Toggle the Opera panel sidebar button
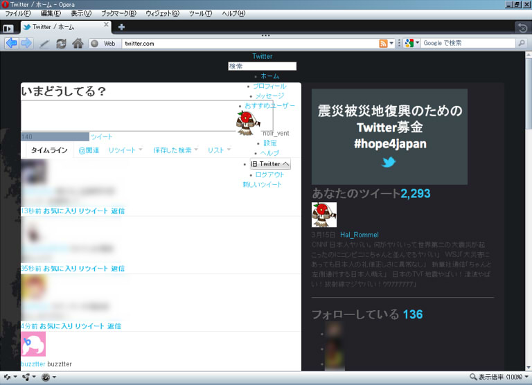The width and height of the screenshot is (532, 385). click(8, 28)
